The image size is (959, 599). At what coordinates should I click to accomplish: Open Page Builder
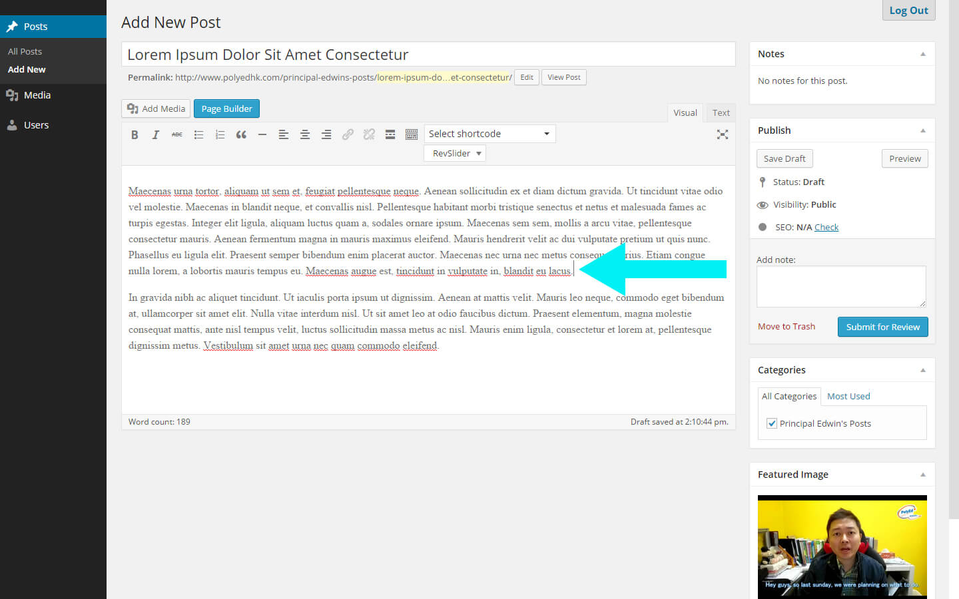pos(226,108)
